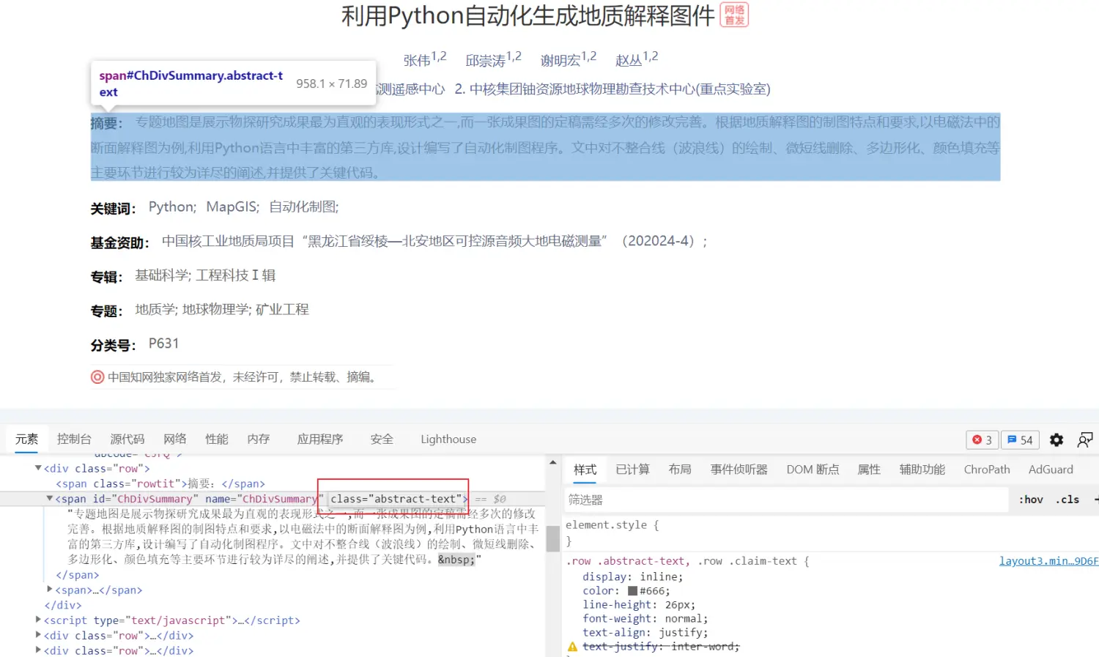Open DevTools settings gear icon

(x=1056, y=439)
